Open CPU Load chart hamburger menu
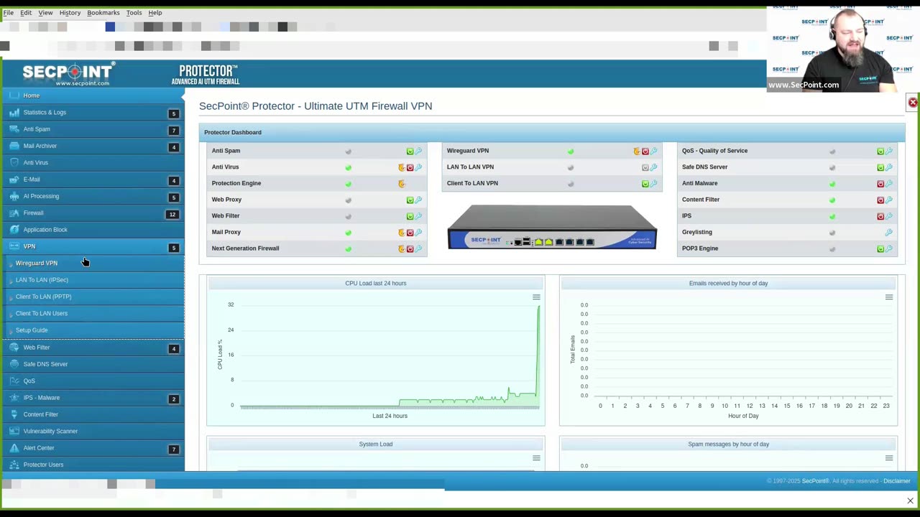Screen dimensions: 920x517 [536, 297]
